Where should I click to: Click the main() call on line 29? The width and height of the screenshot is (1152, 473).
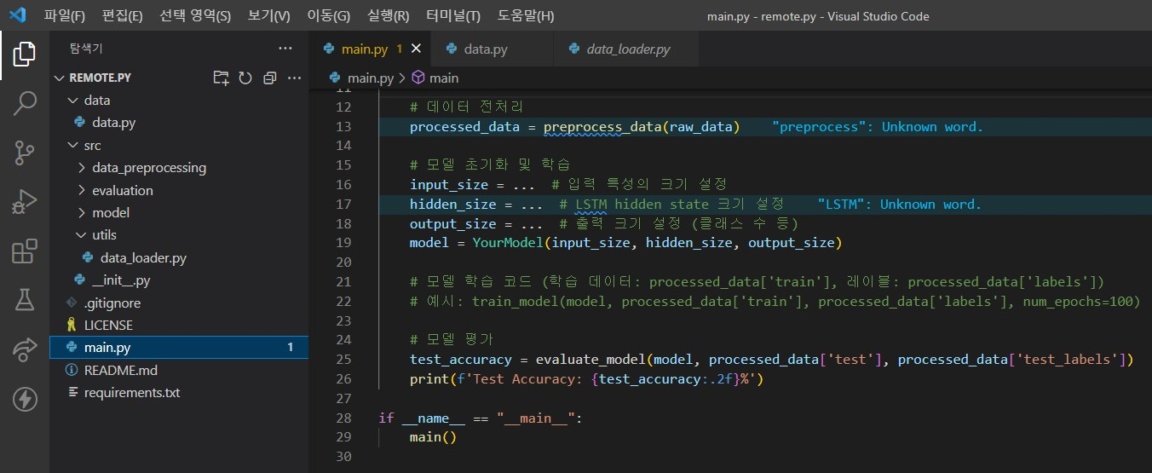tap(434, 437)
